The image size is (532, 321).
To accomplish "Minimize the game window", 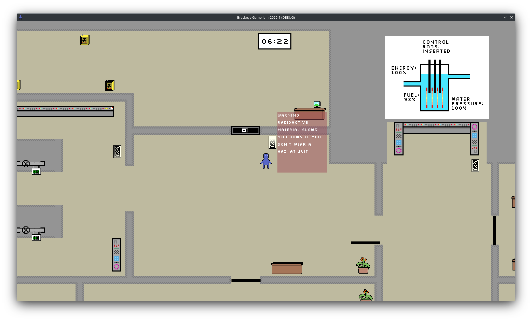I will click(505, 17).
